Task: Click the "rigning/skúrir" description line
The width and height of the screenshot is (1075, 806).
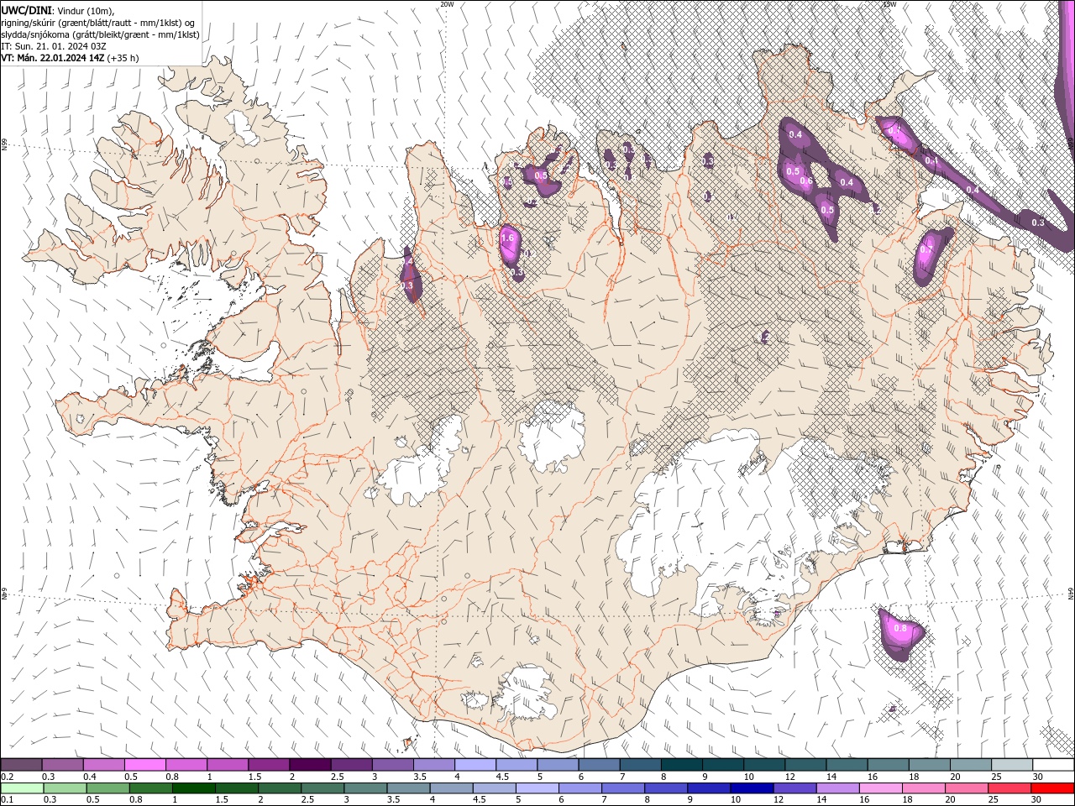Action: (98, 23)
